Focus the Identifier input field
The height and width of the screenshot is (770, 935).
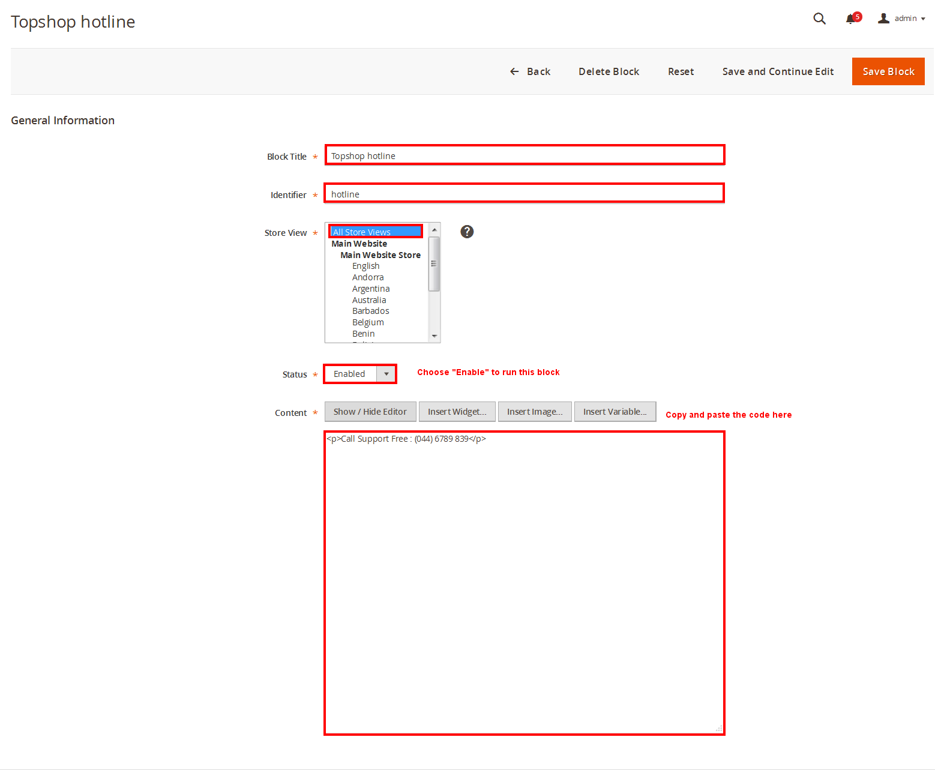tap(525, 193)
